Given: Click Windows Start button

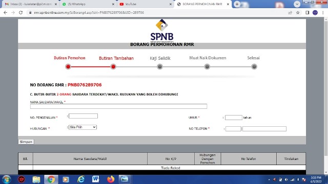Looking at the screenshot, I should (x=6, y=179).
